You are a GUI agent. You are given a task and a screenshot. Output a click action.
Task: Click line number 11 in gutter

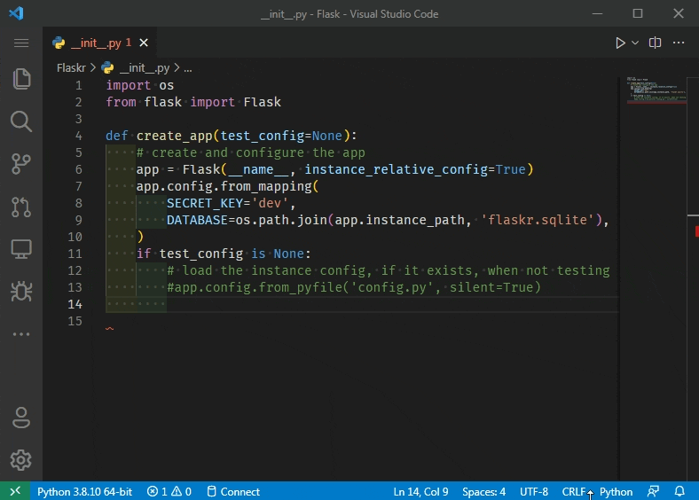[x=75, y=254]
